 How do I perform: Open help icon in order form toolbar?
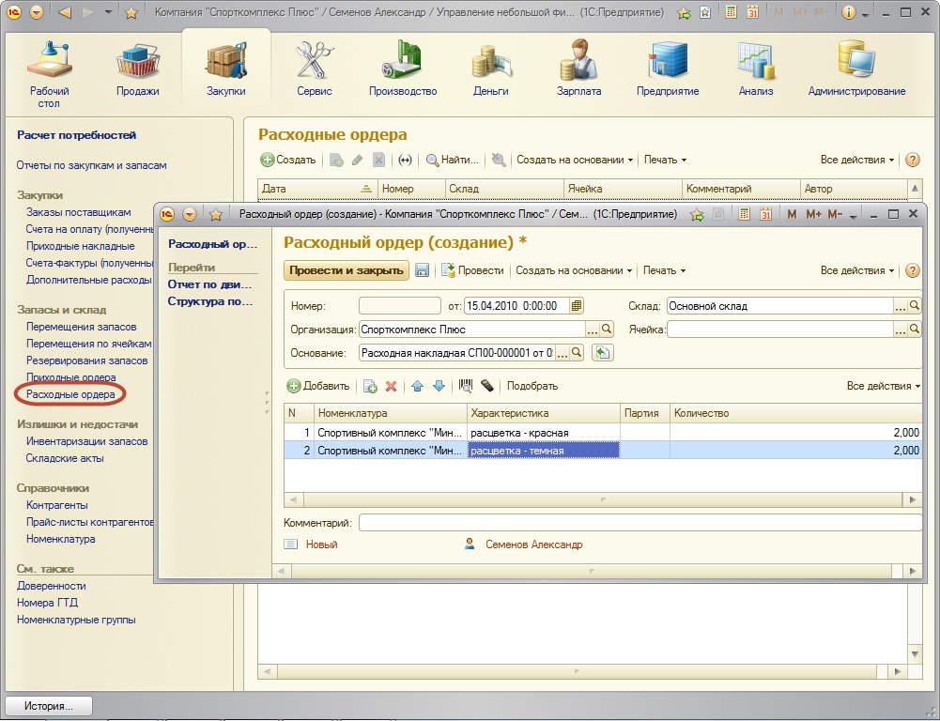[912, 270]
